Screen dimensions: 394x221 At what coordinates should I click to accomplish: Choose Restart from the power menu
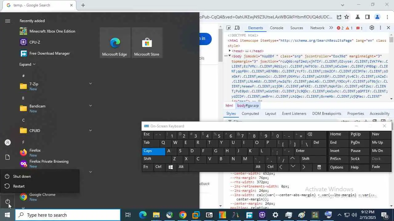point(40,186)
